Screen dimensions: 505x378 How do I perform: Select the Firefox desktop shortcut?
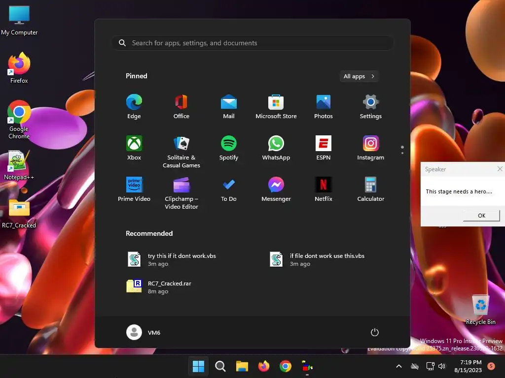pos(19,68)
